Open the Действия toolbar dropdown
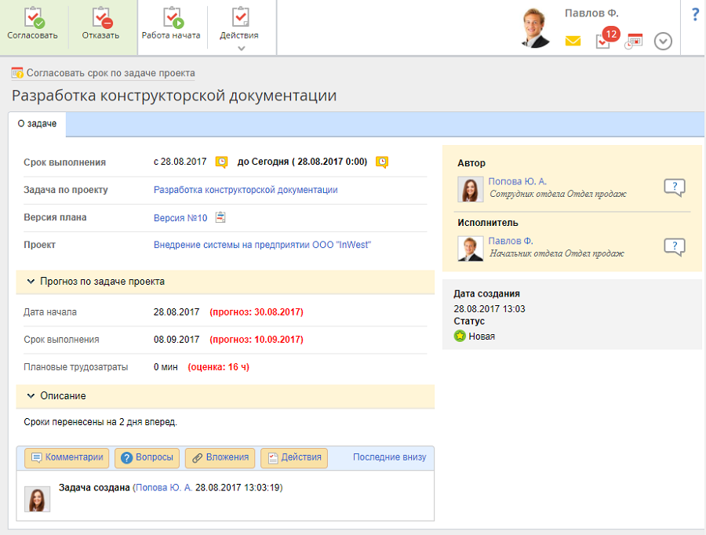Viewport: 706px width, 535px height. tap(241, 27)
